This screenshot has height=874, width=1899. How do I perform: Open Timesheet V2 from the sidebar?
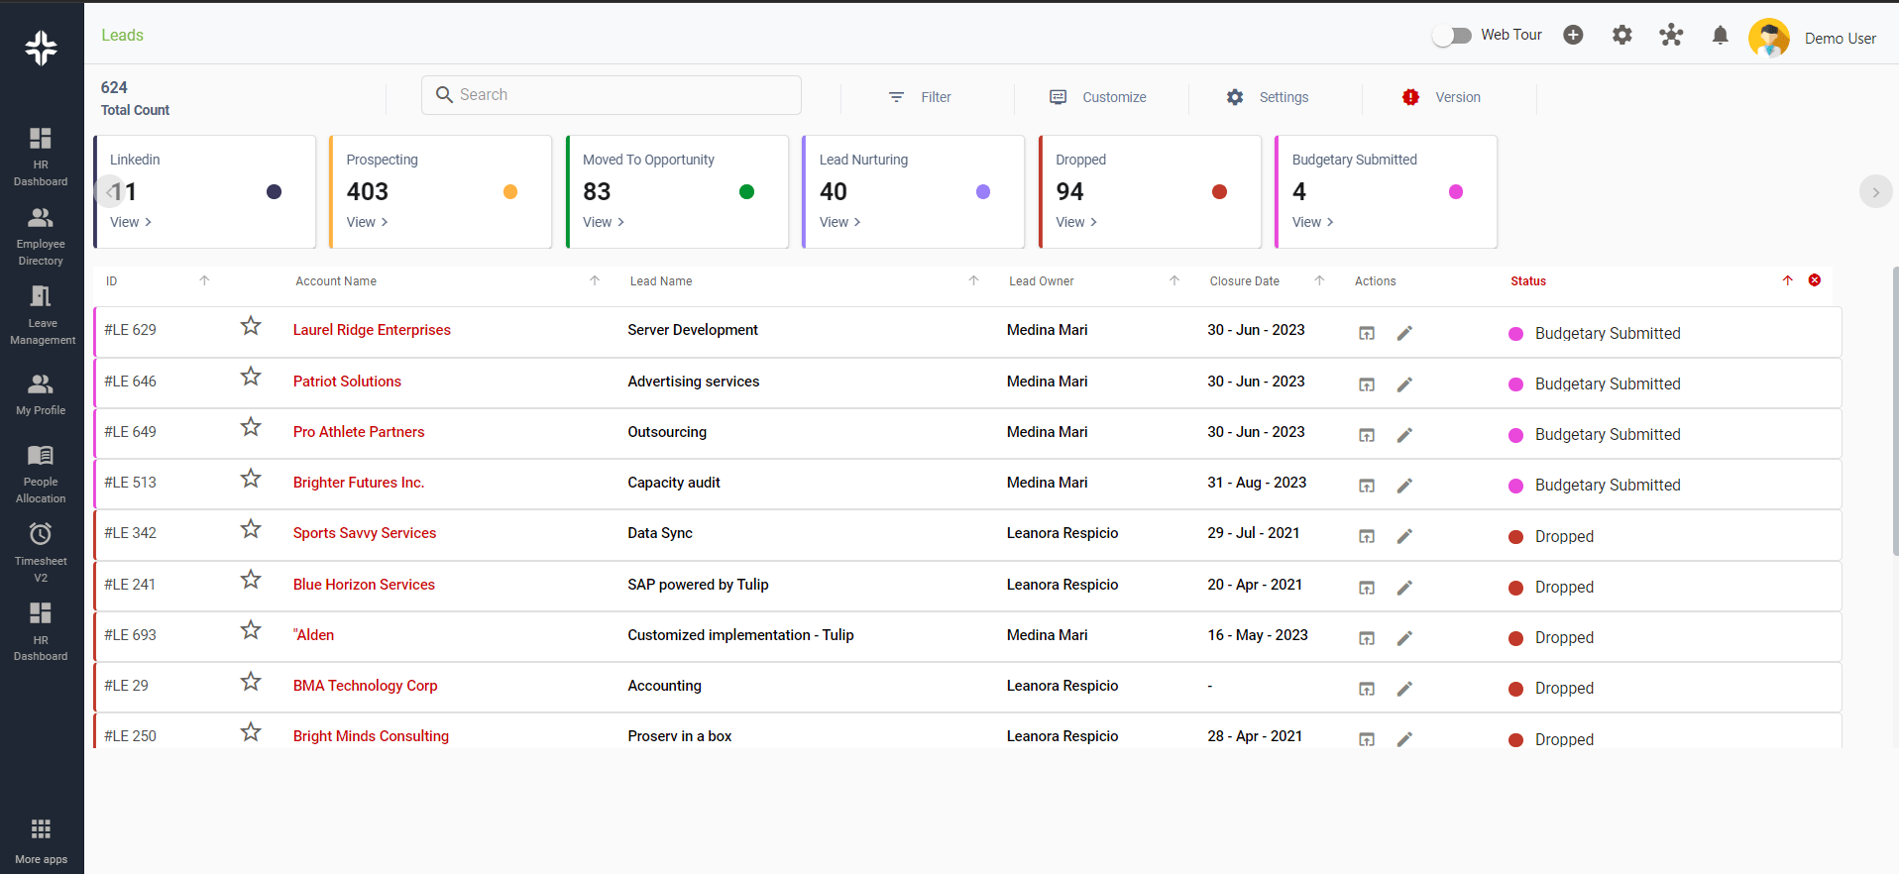pyautogui.click(x=41, y=553)
